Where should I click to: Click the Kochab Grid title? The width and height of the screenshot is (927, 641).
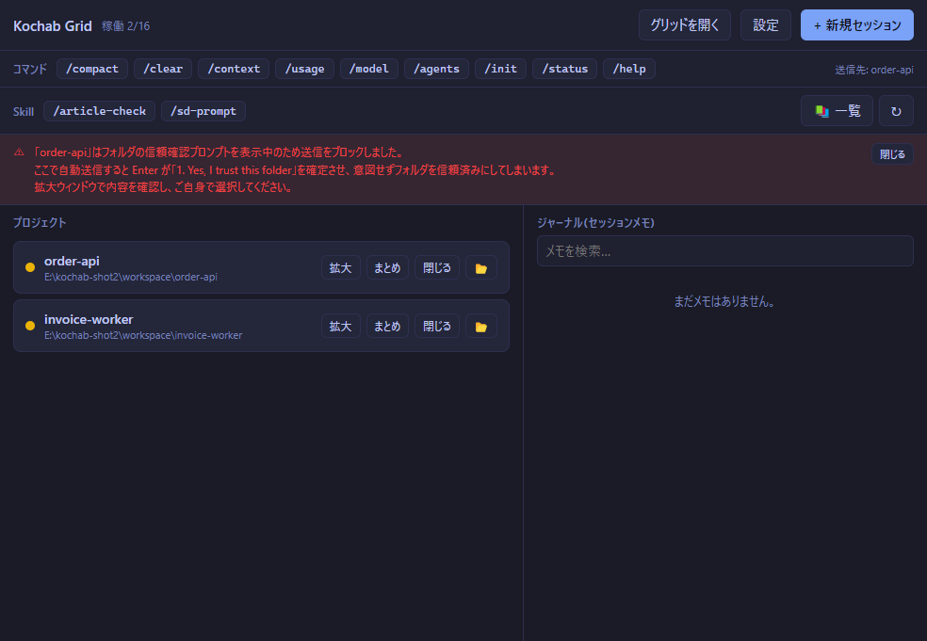click(53, 26)
